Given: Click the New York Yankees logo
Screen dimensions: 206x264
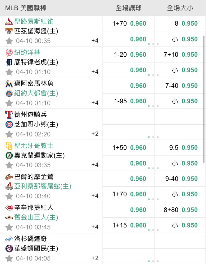Looking at the screenshot, I should tap(9, 53).
